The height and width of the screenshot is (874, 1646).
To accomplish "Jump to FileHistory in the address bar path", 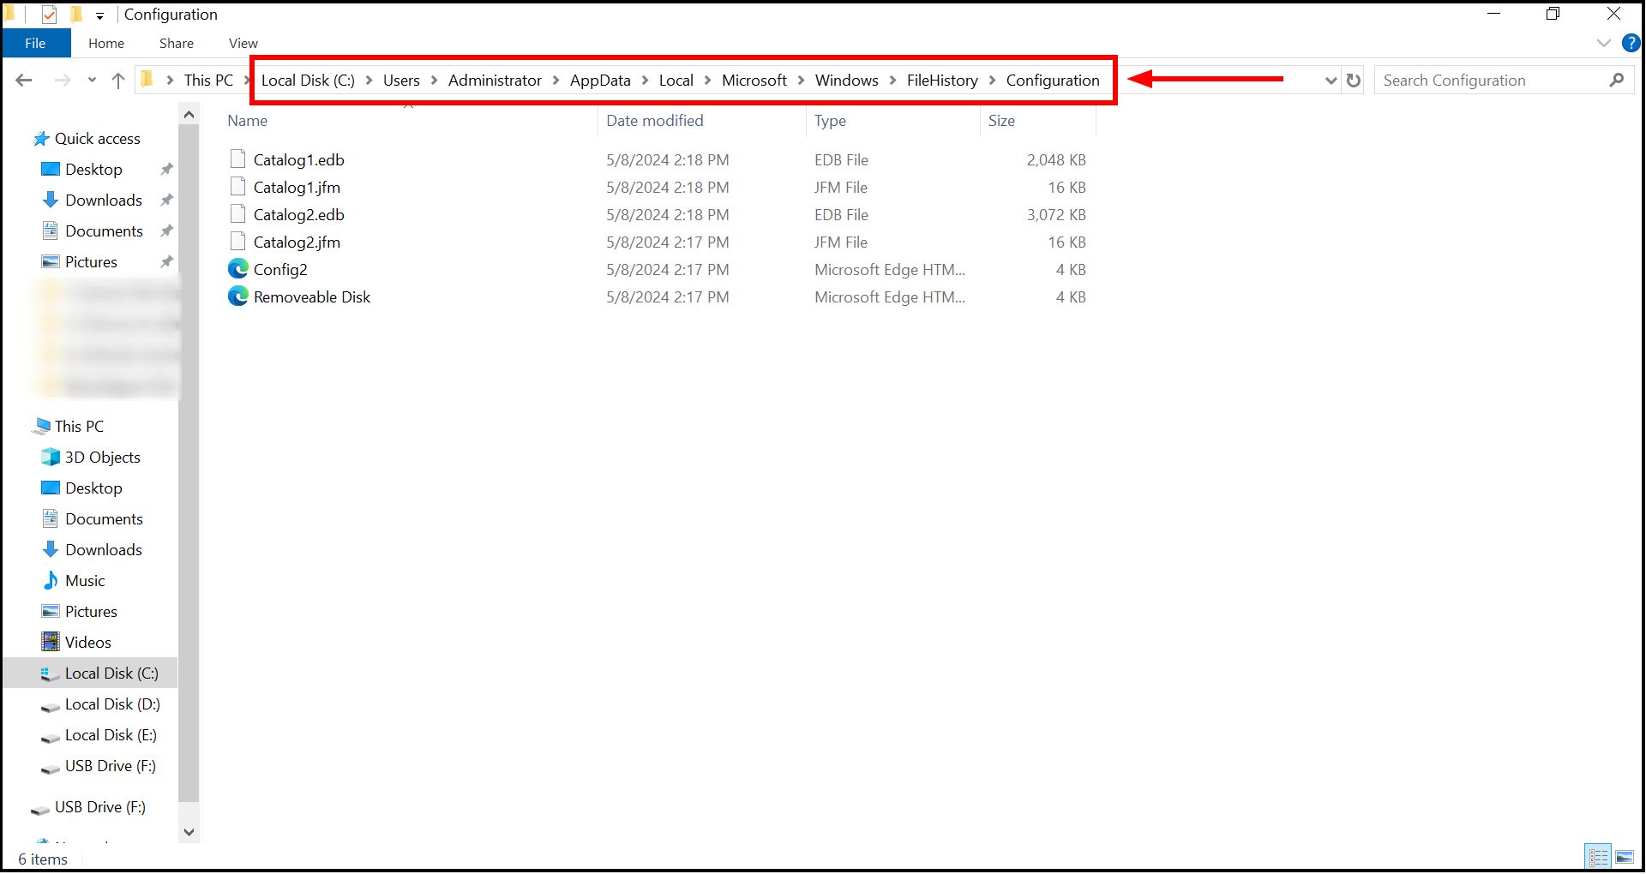I will pos(942,80).
